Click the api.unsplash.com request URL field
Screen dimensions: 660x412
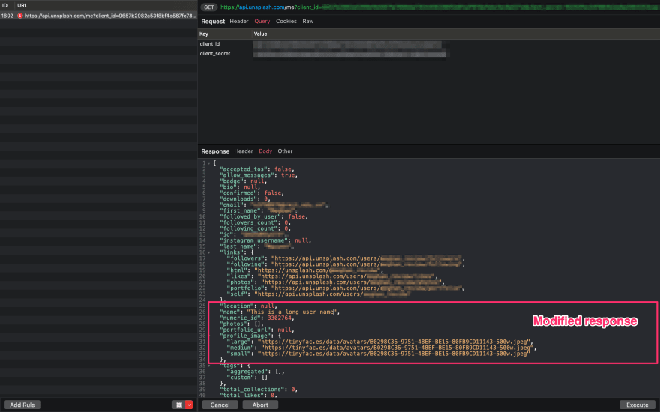(x=439, y=7)
